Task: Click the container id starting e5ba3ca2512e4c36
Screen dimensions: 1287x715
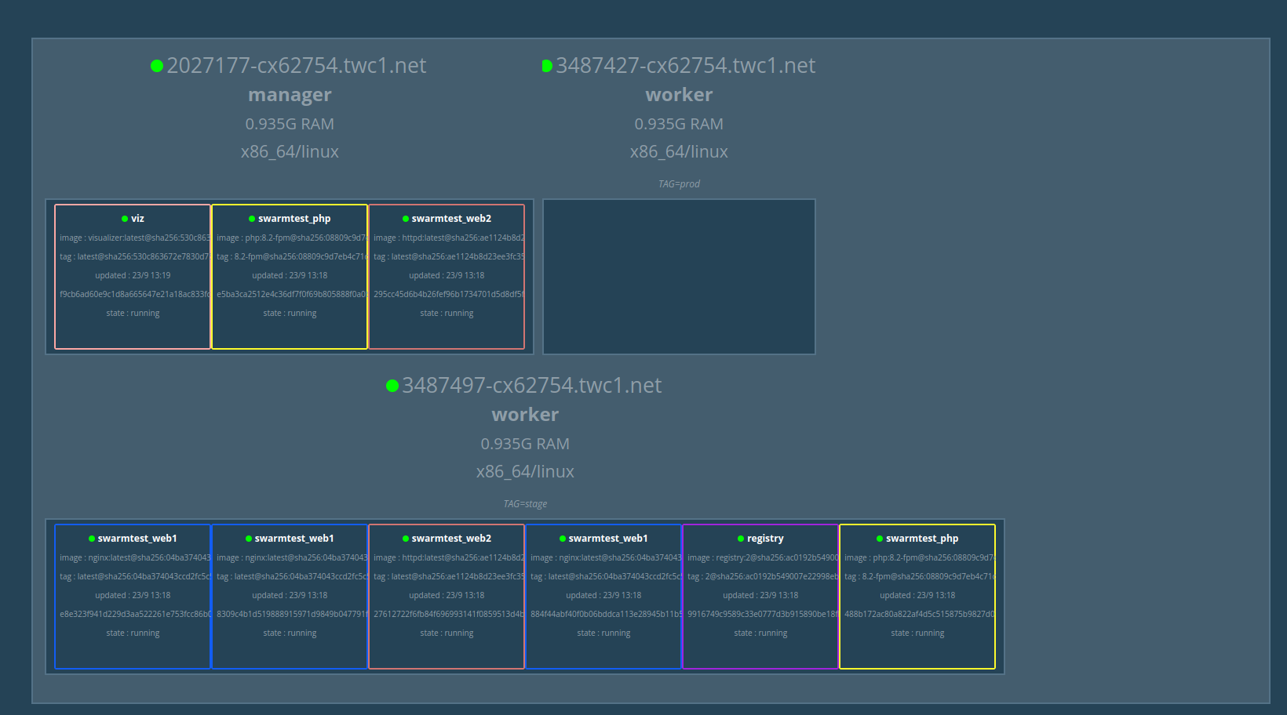Action: (x=292, y=294)
